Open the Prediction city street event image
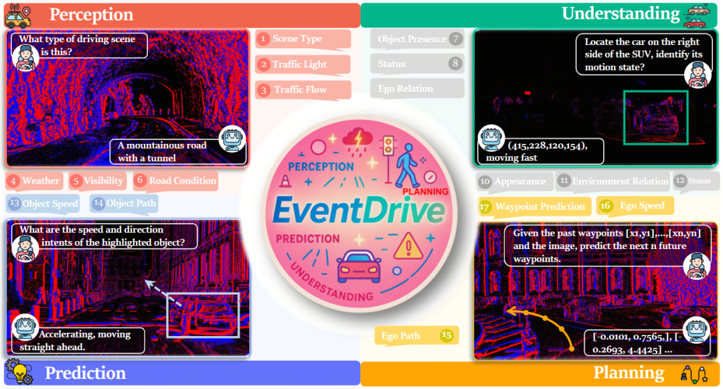Image resolution: width=723 pixels, height=389 pixels. tap(128, 288)
